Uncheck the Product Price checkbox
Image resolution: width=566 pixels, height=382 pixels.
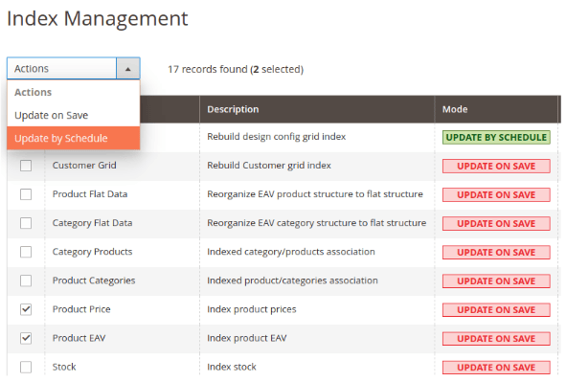pyautogui.click(x=26, y=309)
